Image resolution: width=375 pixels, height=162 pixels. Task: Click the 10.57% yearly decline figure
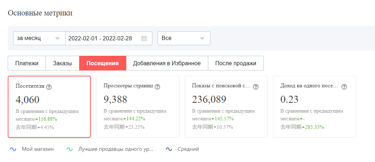click(x=225, y=127)
